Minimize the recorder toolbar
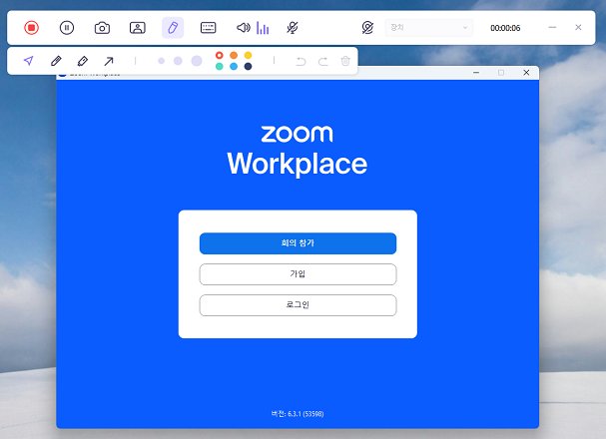Image resolution: width=606 pixels, height=439 pixels. 552,27
